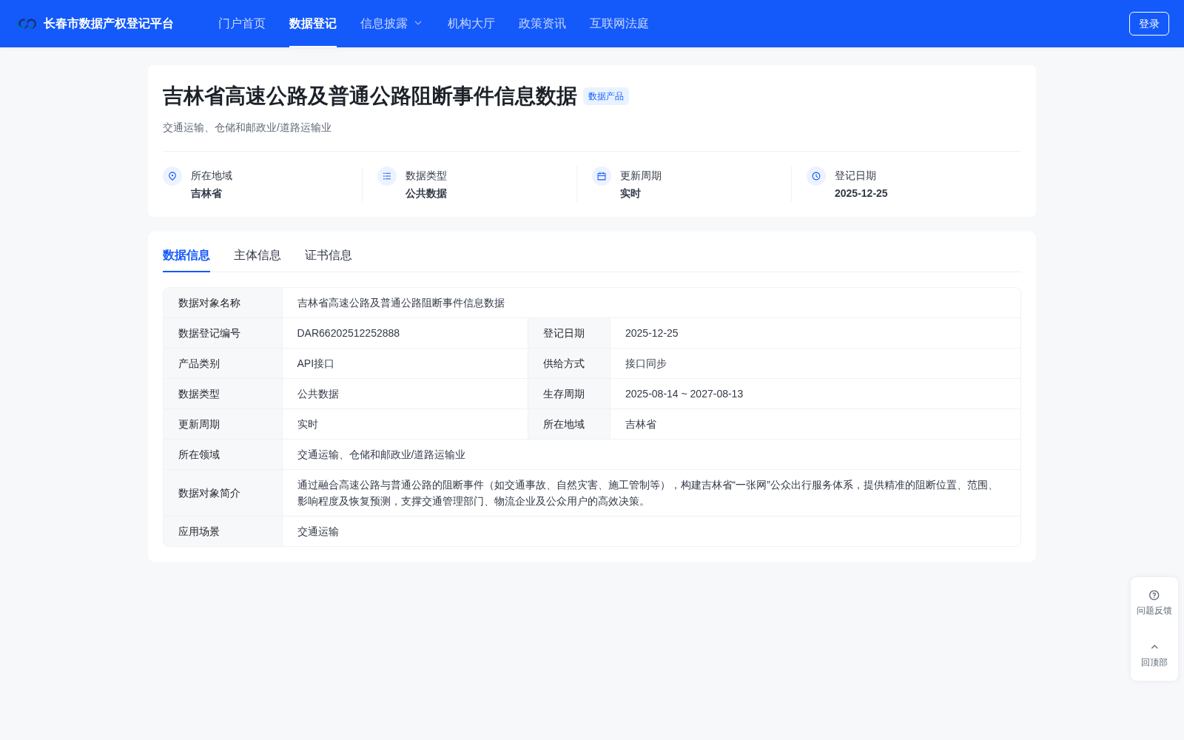Viewport: 1184px width, 740px height.
Task: Click the 数据对象简介 row label
Action: click(x=209, y=493)
